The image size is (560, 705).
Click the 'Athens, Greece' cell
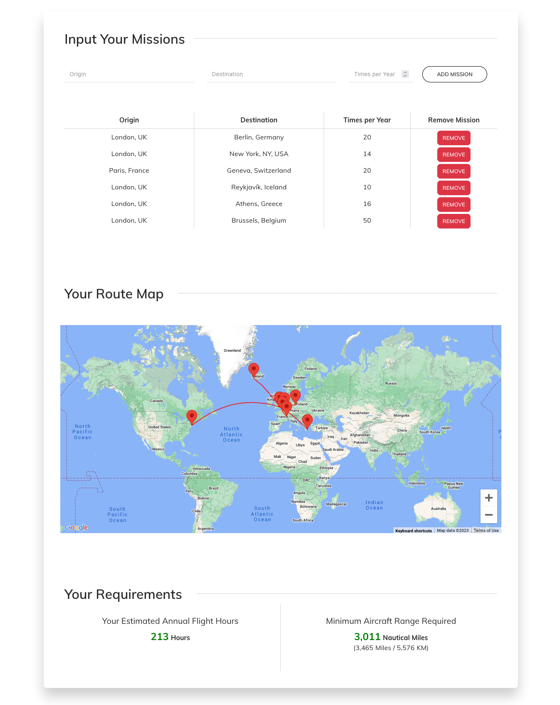pos(259,204)
